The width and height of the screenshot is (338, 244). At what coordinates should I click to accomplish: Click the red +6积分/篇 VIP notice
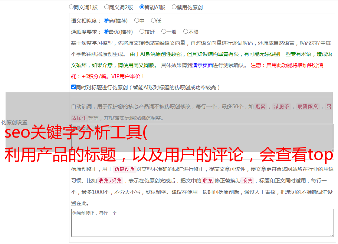pos(107,76)
